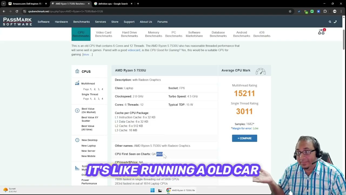Screen dimensions: 346x195
Task: Open a new browser tab
Action: tap(138, 4)
